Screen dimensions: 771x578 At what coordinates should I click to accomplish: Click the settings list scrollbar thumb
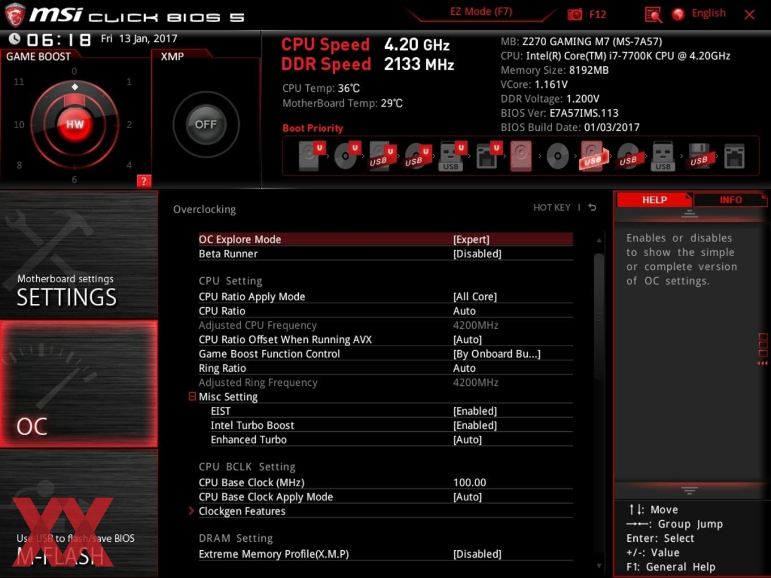(599, 317)
